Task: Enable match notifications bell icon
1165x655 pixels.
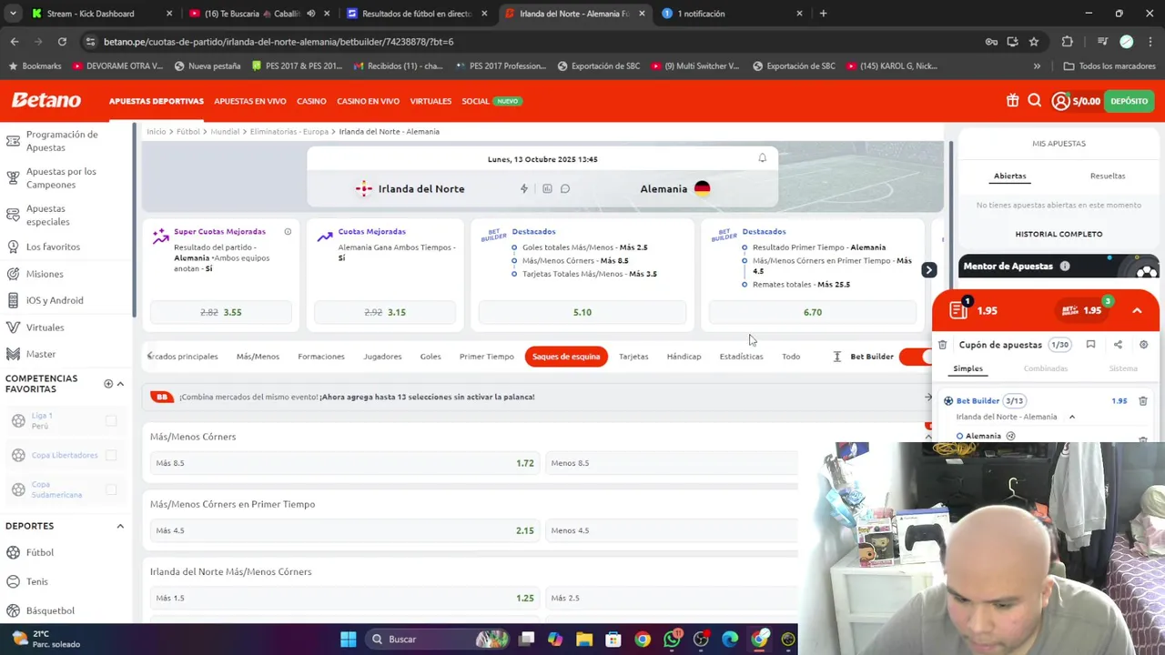Action: pos(763,158)
